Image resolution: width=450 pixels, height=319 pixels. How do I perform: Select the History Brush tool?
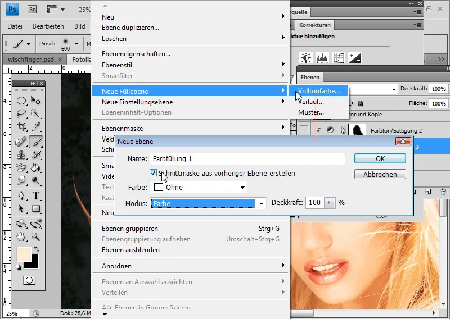(36, 155)
